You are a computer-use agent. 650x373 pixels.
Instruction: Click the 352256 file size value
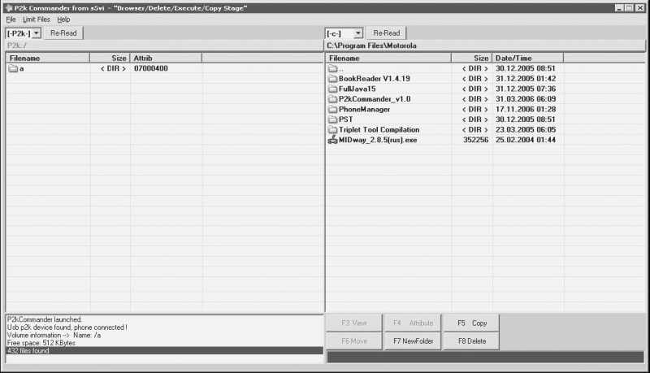476,140
